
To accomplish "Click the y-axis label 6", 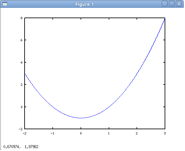I will point(21,40).
